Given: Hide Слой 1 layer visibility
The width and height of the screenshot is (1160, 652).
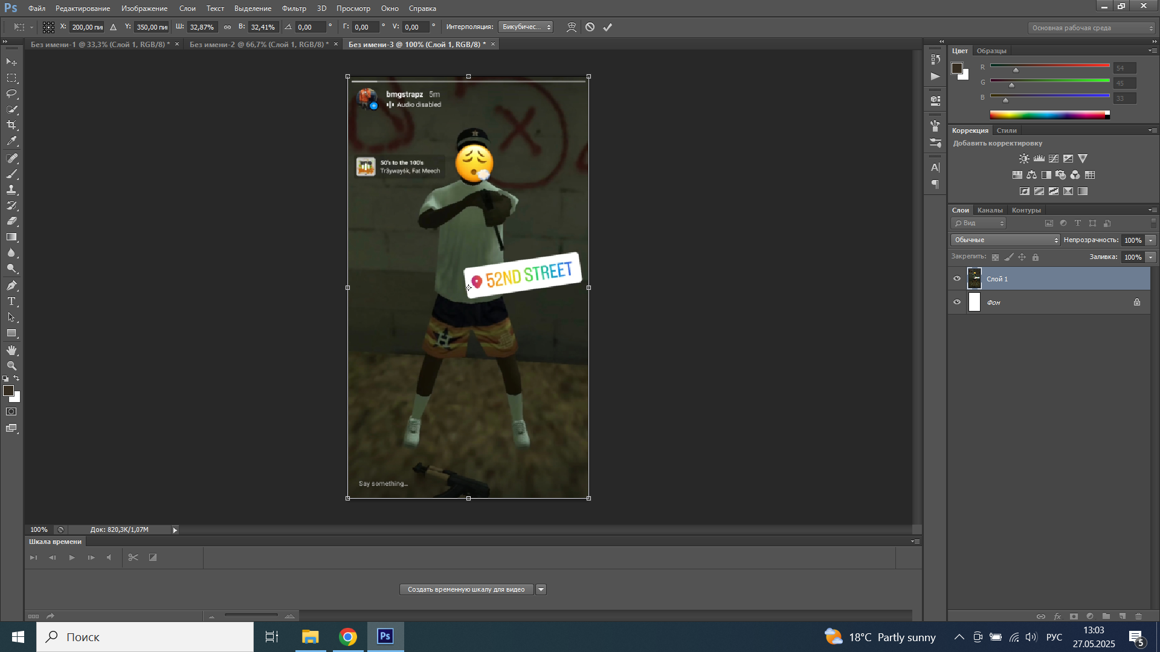Looking at the screenshot, I should point(957,279).
